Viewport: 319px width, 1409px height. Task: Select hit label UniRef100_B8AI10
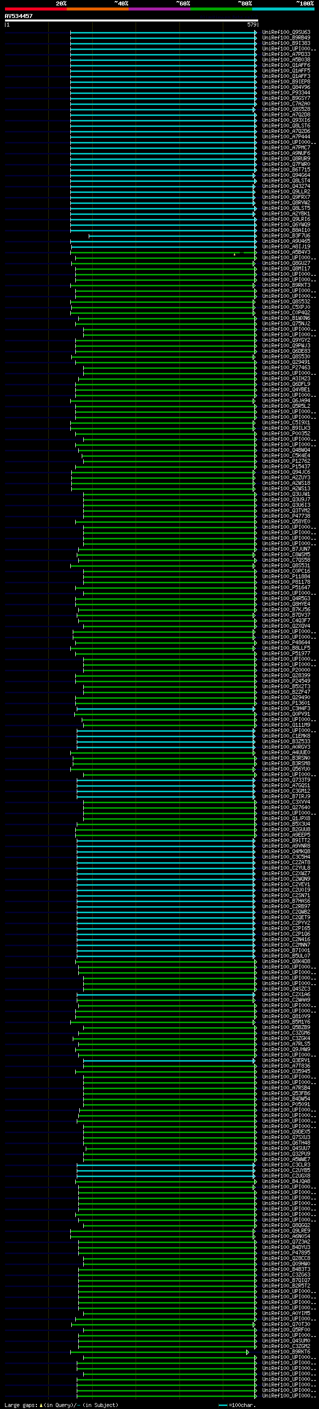[x=286, y=230]
